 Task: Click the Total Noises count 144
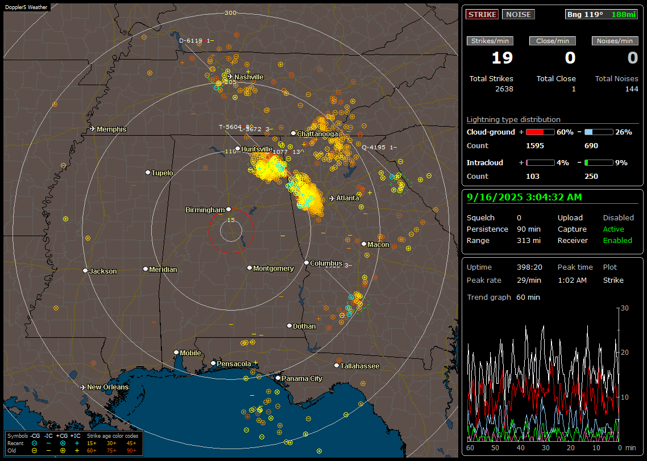[632, 89]
